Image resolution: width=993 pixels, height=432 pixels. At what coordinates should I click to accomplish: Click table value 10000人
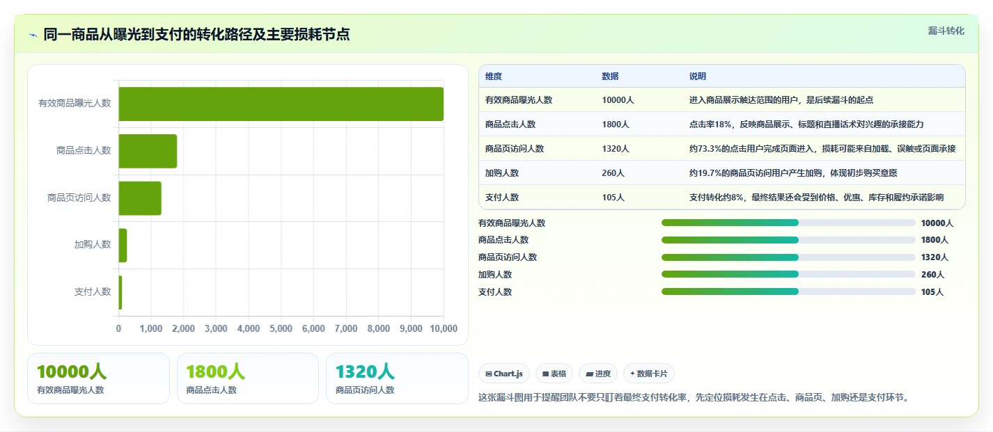pyautogui.click(x=618, y=100)
